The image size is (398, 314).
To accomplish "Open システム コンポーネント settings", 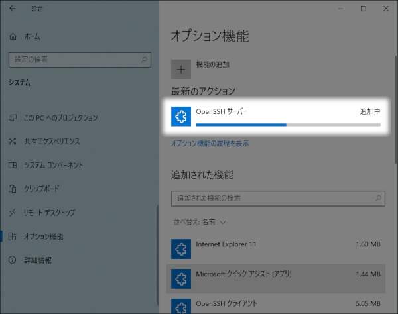I will pyautogui.click(x=53, y=165).
